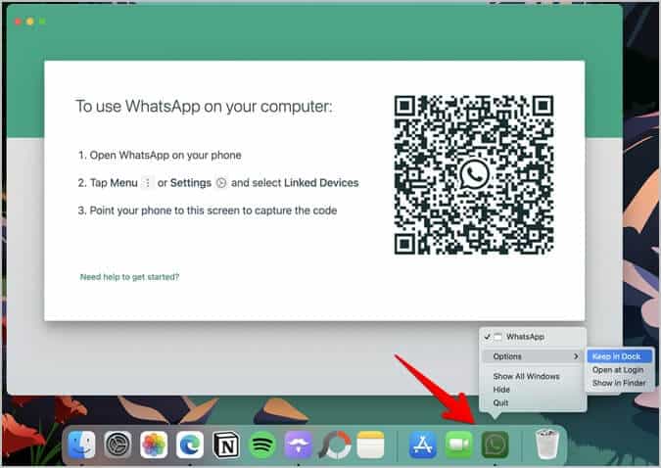The height and width of the screenshot is (468, 661).
Task: Launch Notion from the dock
Action: point(226,445)
